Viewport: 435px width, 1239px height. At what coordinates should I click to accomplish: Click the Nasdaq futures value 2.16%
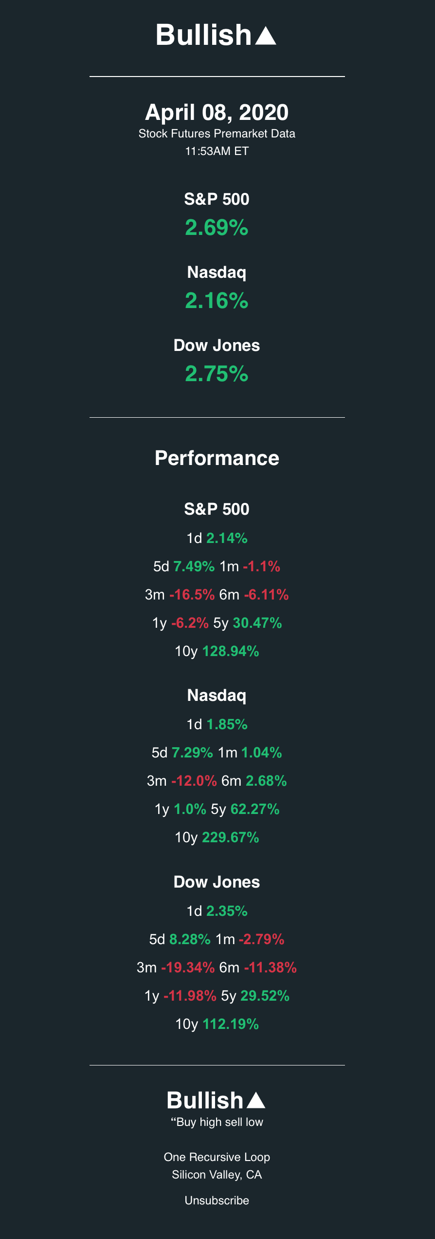[x=217, y=301]
